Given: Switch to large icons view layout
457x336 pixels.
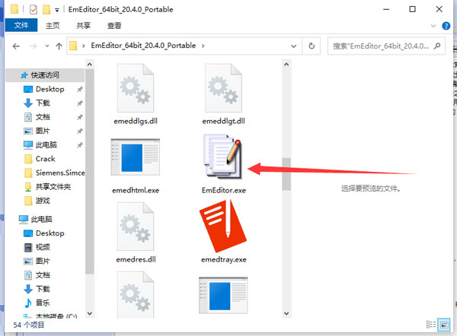Looking at the screenshot, I should 444,325.
